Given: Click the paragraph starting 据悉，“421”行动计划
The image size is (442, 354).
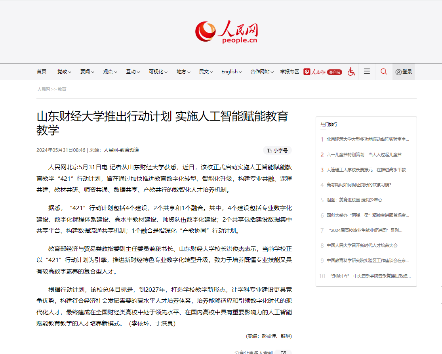Looking at the screenshot, I should click(164, 220).
